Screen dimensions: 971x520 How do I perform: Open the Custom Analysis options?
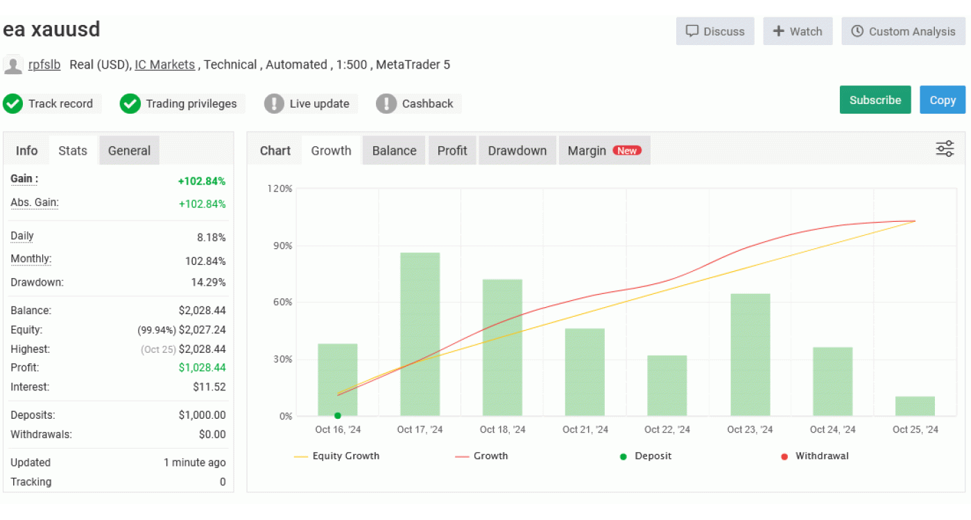pos(903,31)
